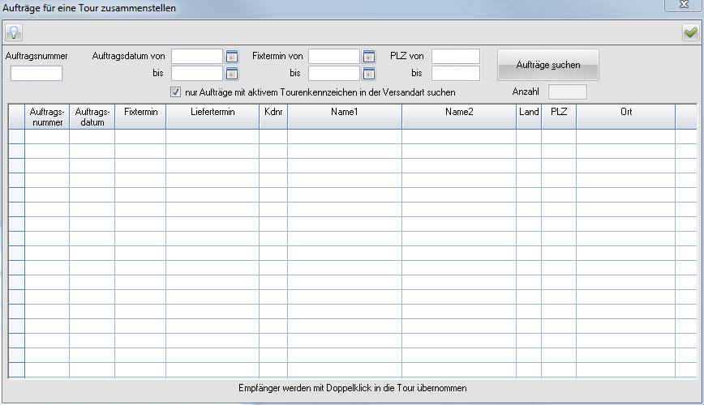
Task: Sort by Auftragsdatum column header
Action: tap(92, 117)
